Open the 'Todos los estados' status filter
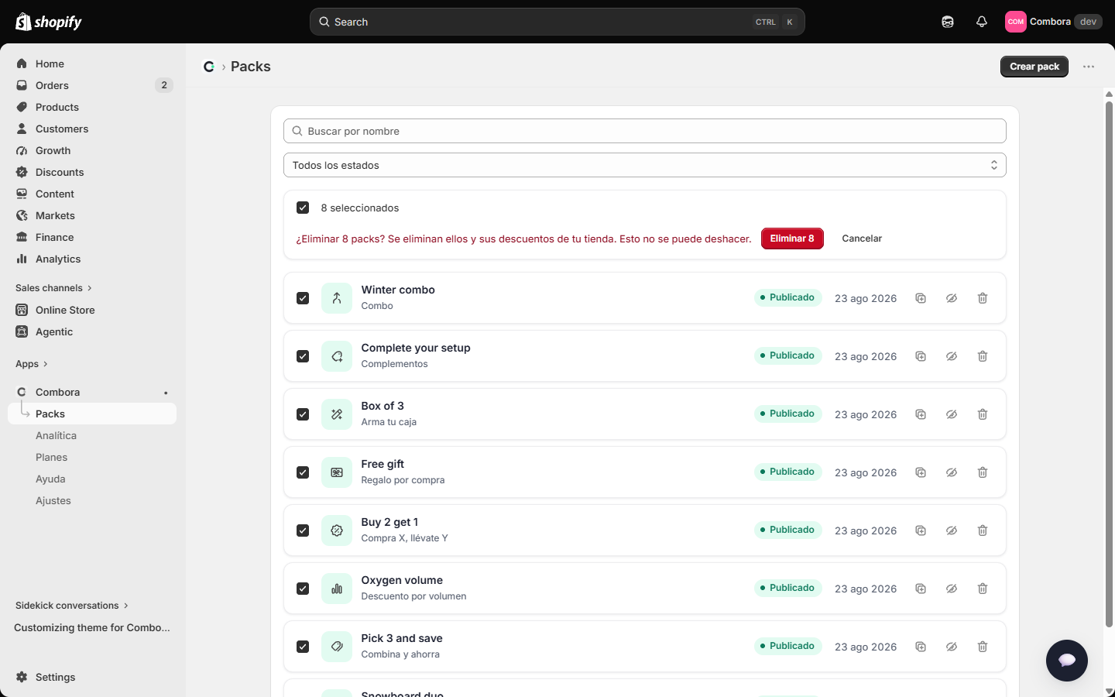The width and height of the screenshot is (1115, 697). pyautogui.click(x=645, y=165)
